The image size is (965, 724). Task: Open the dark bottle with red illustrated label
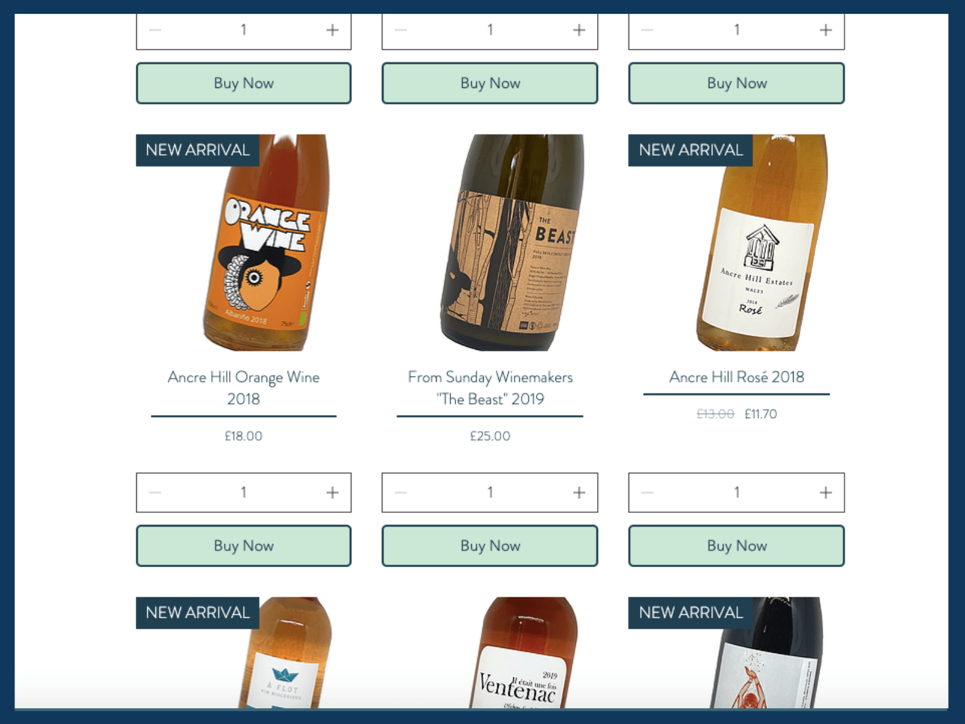tap(736, 653)
